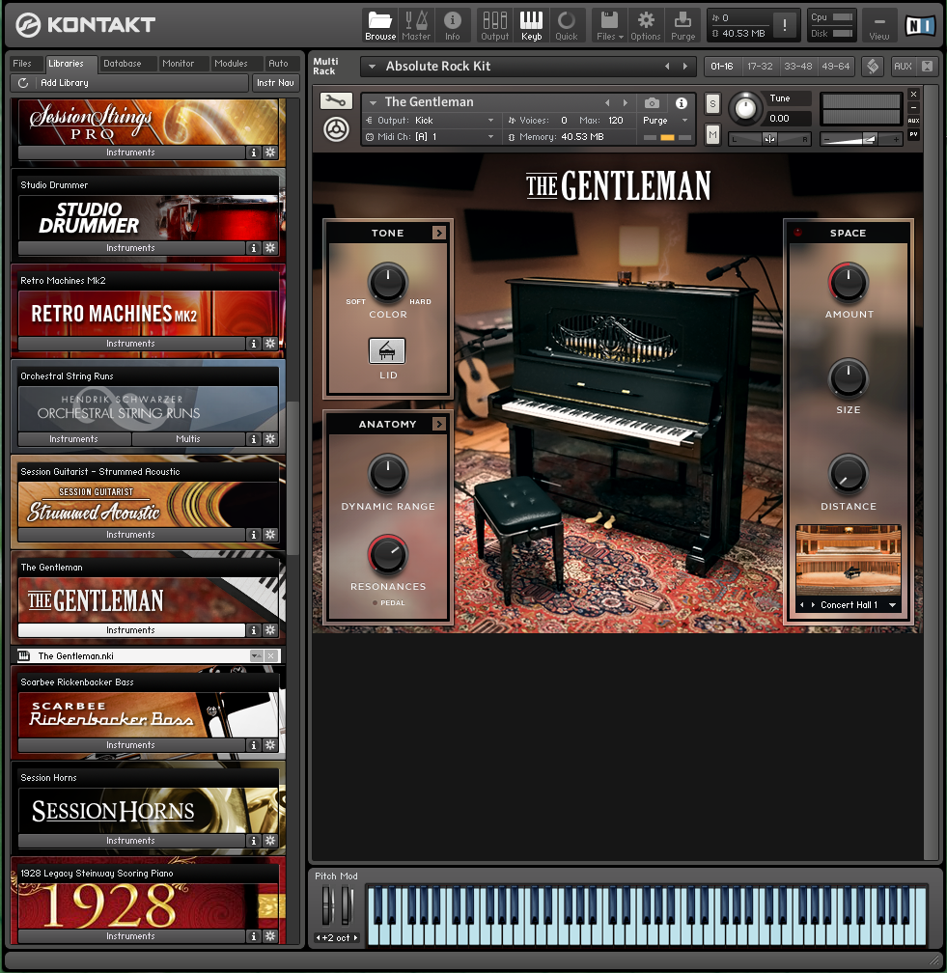Select previous reverb with Concert Hall left arrow

802,605
